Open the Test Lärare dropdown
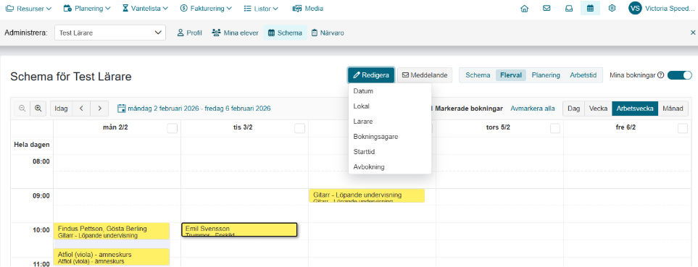The height and width of the screenshot is (267, 698). coord(110,33)
